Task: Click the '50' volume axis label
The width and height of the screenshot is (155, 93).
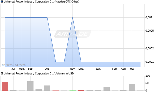Action: (147, 83)
